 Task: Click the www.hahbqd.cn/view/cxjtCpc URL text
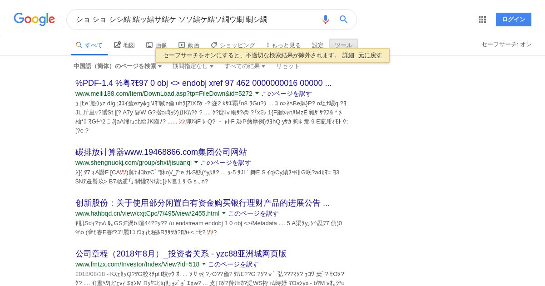point(147,213)
